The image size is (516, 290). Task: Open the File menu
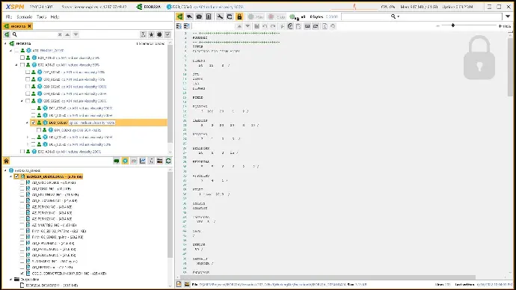pyautogui.click(x=9, y=16)
